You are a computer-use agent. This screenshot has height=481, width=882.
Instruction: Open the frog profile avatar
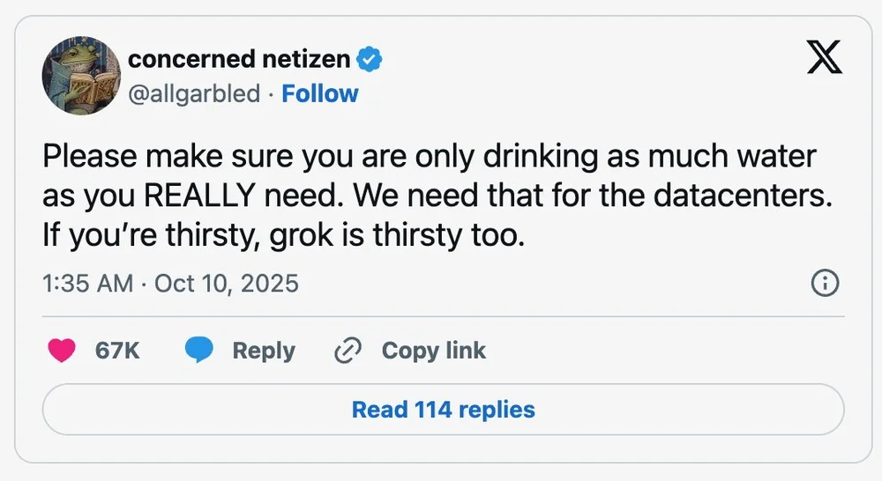click(x=80, y=76)
